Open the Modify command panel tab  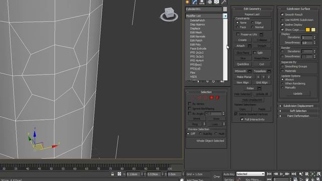[195, 2]
